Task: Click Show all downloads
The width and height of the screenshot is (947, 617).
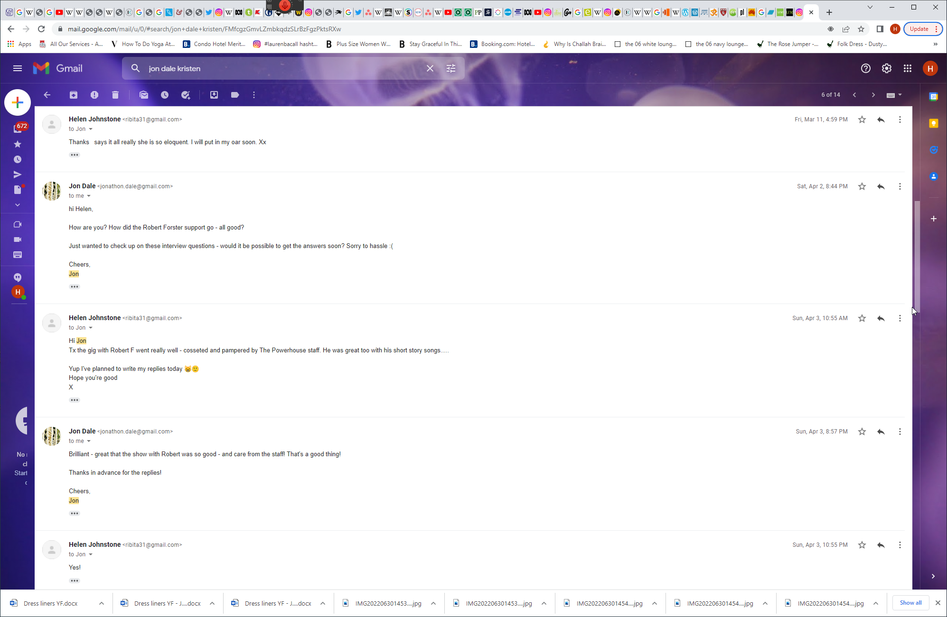Action: [910, 603]
